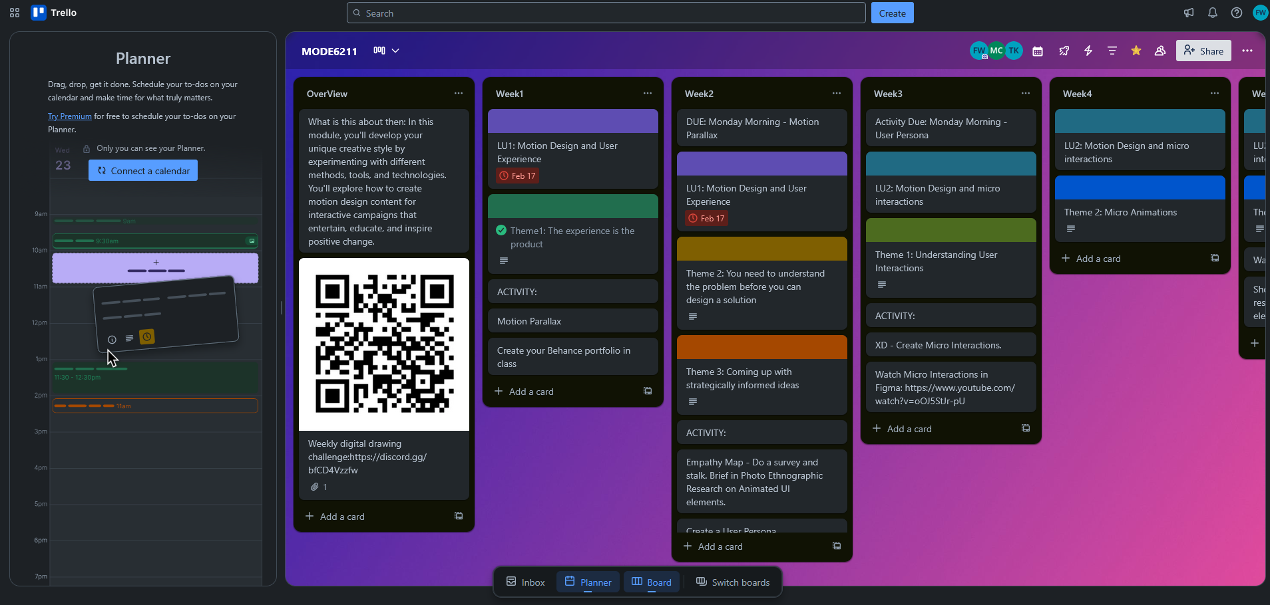Open the app switcher grid icon
This screenshot has height=605, width=1270.
point(15,13)
